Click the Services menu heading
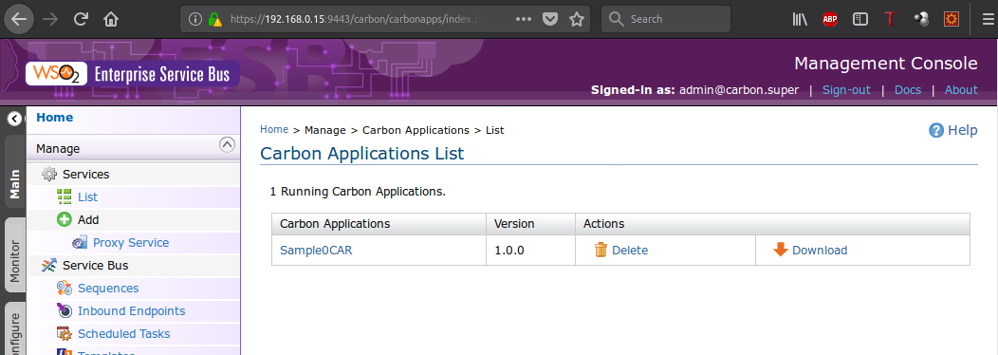This screenshot has height=355, width=998. (86, 174)
